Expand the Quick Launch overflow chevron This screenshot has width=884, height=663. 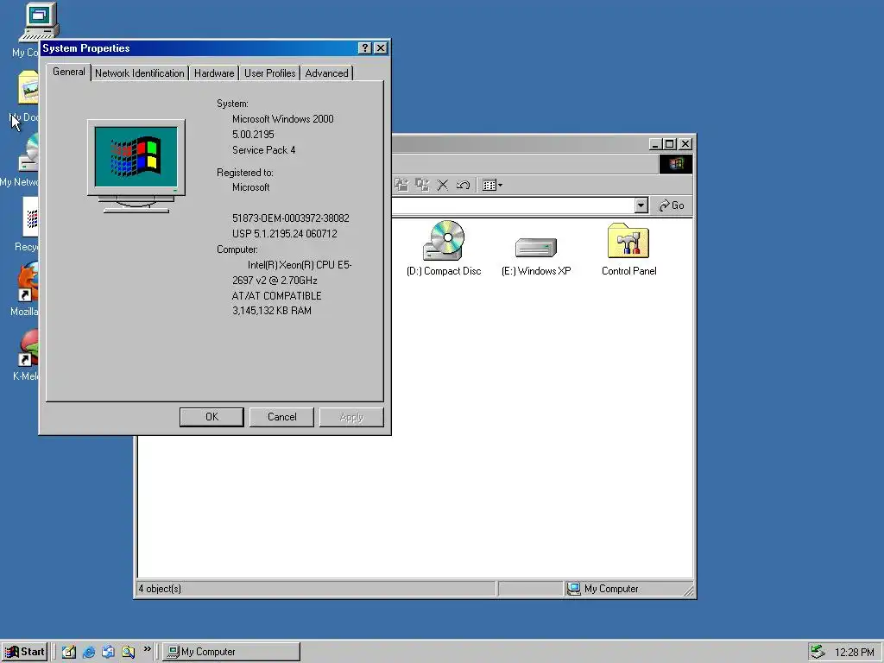pos(147,649)
